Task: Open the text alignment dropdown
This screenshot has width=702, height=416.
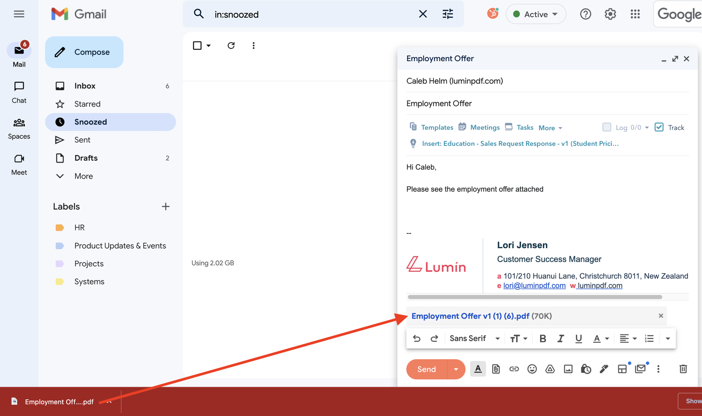Action: tap(628, 339)
